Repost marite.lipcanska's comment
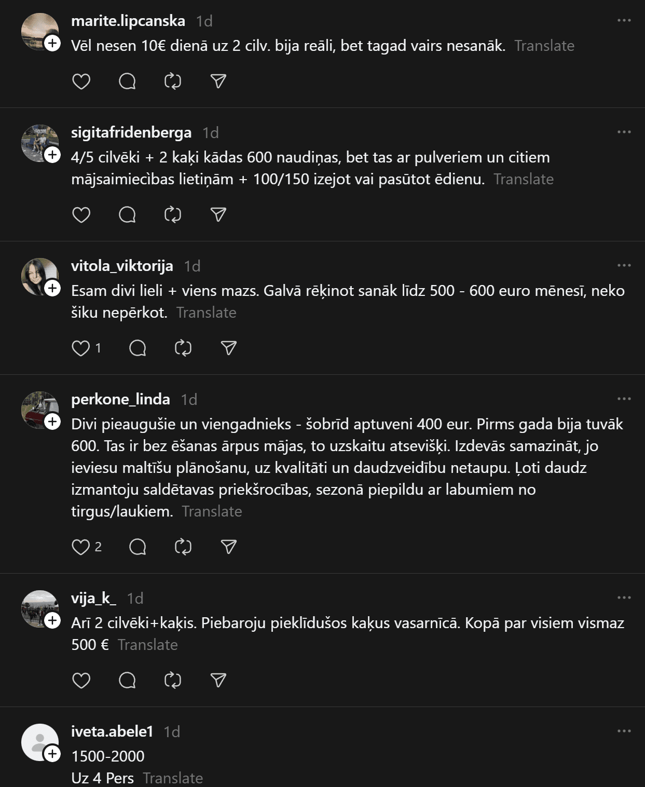This screenshot has width=645, height=787. click(x=173, y=82)
